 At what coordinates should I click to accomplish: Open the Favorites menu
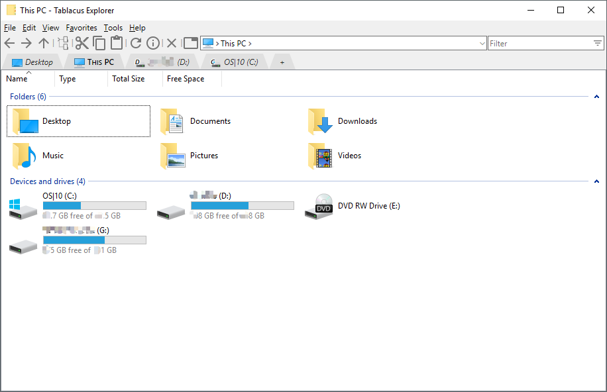point(82,28)
